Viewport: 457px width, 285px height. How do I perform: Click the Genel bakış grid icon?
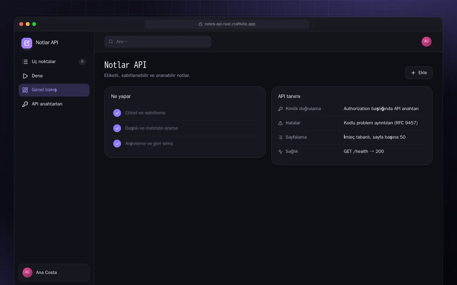[25, 90]
